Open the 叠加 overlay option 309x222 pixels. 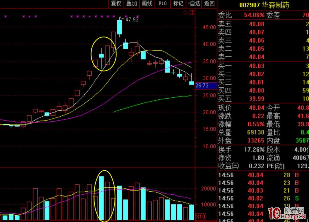[131, 3]
